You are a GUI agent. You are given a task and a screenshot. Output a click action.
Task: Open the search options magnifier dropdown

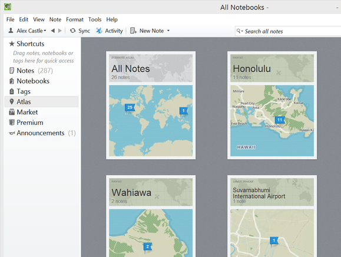coord(240,31)
